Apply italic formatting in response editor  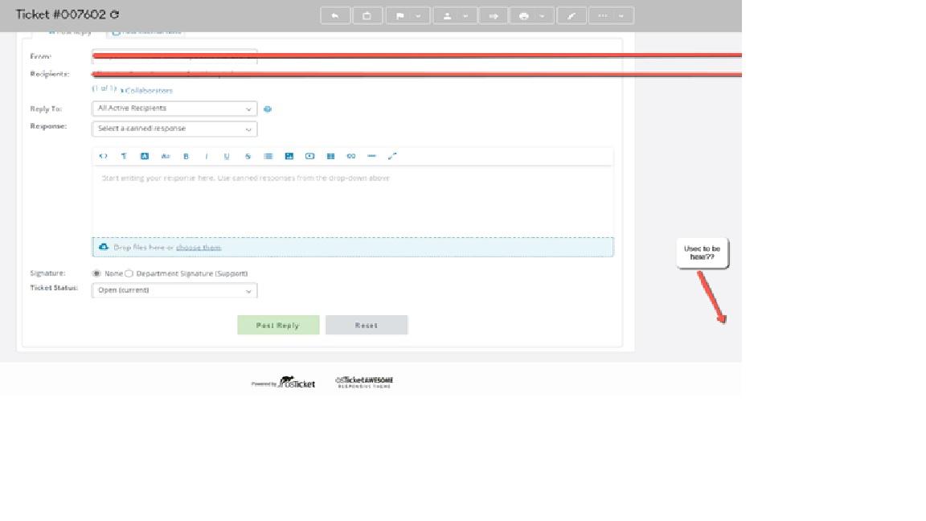point(207,156)
